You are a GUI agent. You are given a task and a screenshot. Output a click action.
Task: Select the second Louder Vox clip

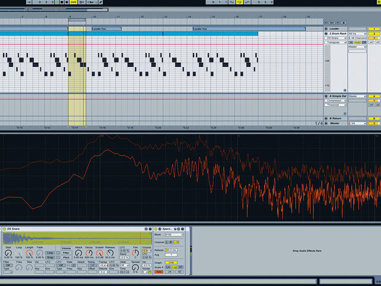pyautogui.click(x=249, y=29)
